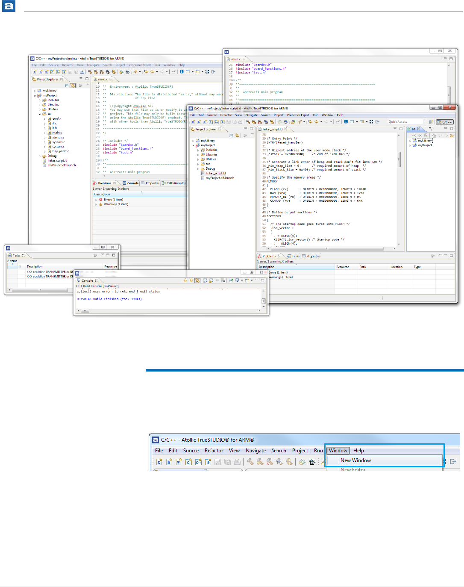
Task: Click the Quick Access field
Action: (405, 122)
